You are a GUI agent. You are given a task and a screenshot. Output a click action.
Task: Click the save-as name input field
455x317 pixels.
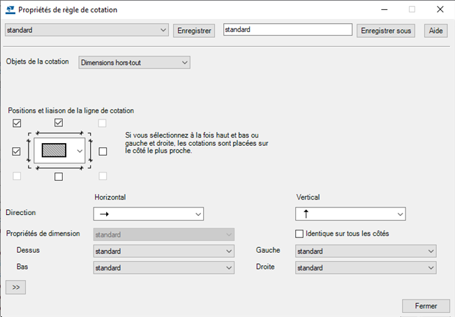pos(287,30)
